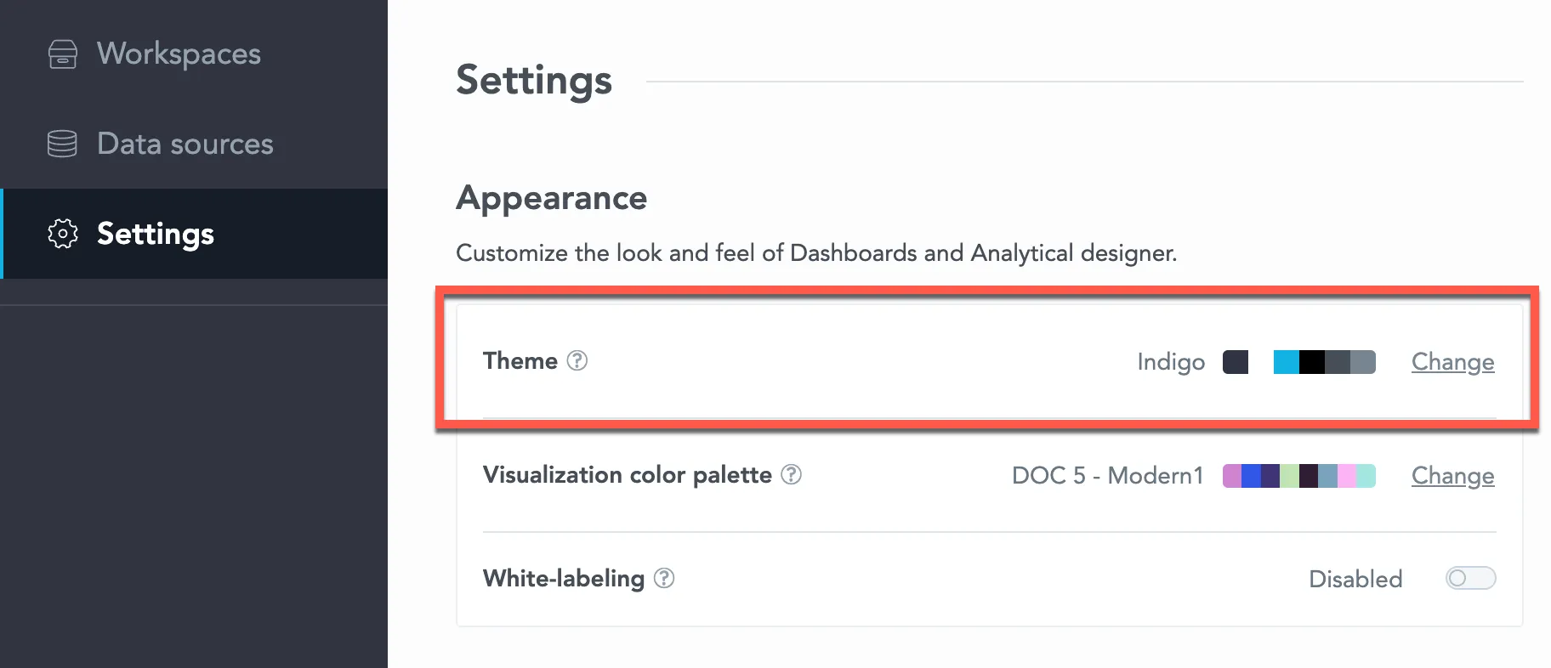Click the Indigo theme color strip
Image resolution: width=1551 pixels, height=668 pixels.
(1324, 361)
